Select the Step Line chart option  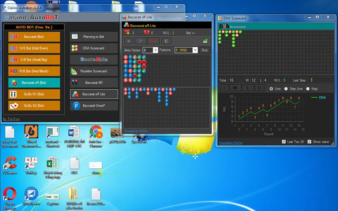coord(286,88)
